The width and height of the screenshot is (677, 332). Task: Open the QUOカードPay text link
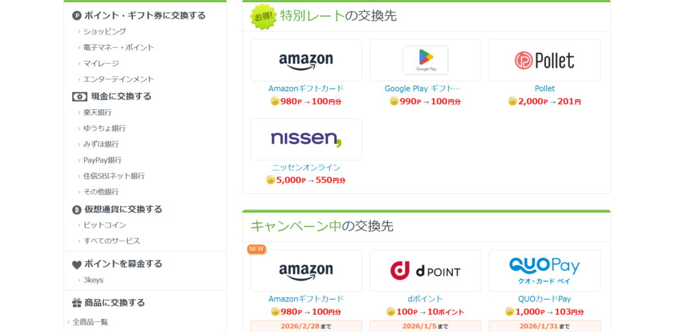(544, 299)
